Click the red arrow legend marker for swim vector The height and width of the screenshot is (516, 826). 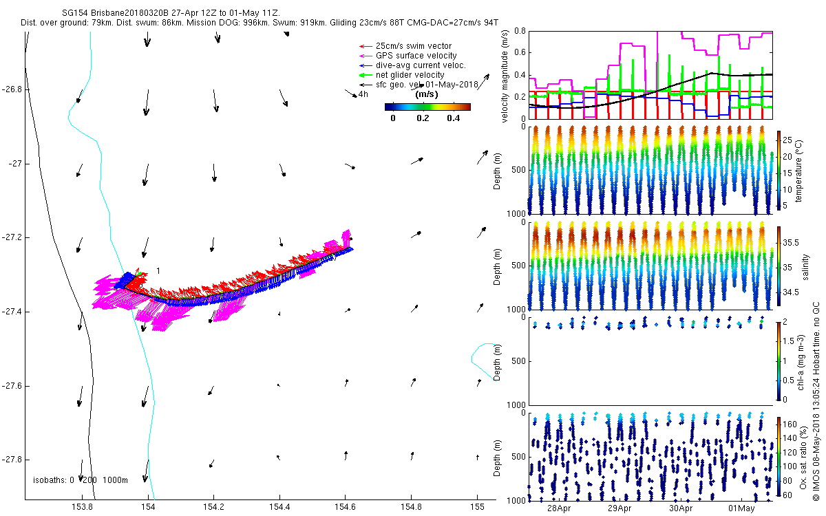[365, 46]
